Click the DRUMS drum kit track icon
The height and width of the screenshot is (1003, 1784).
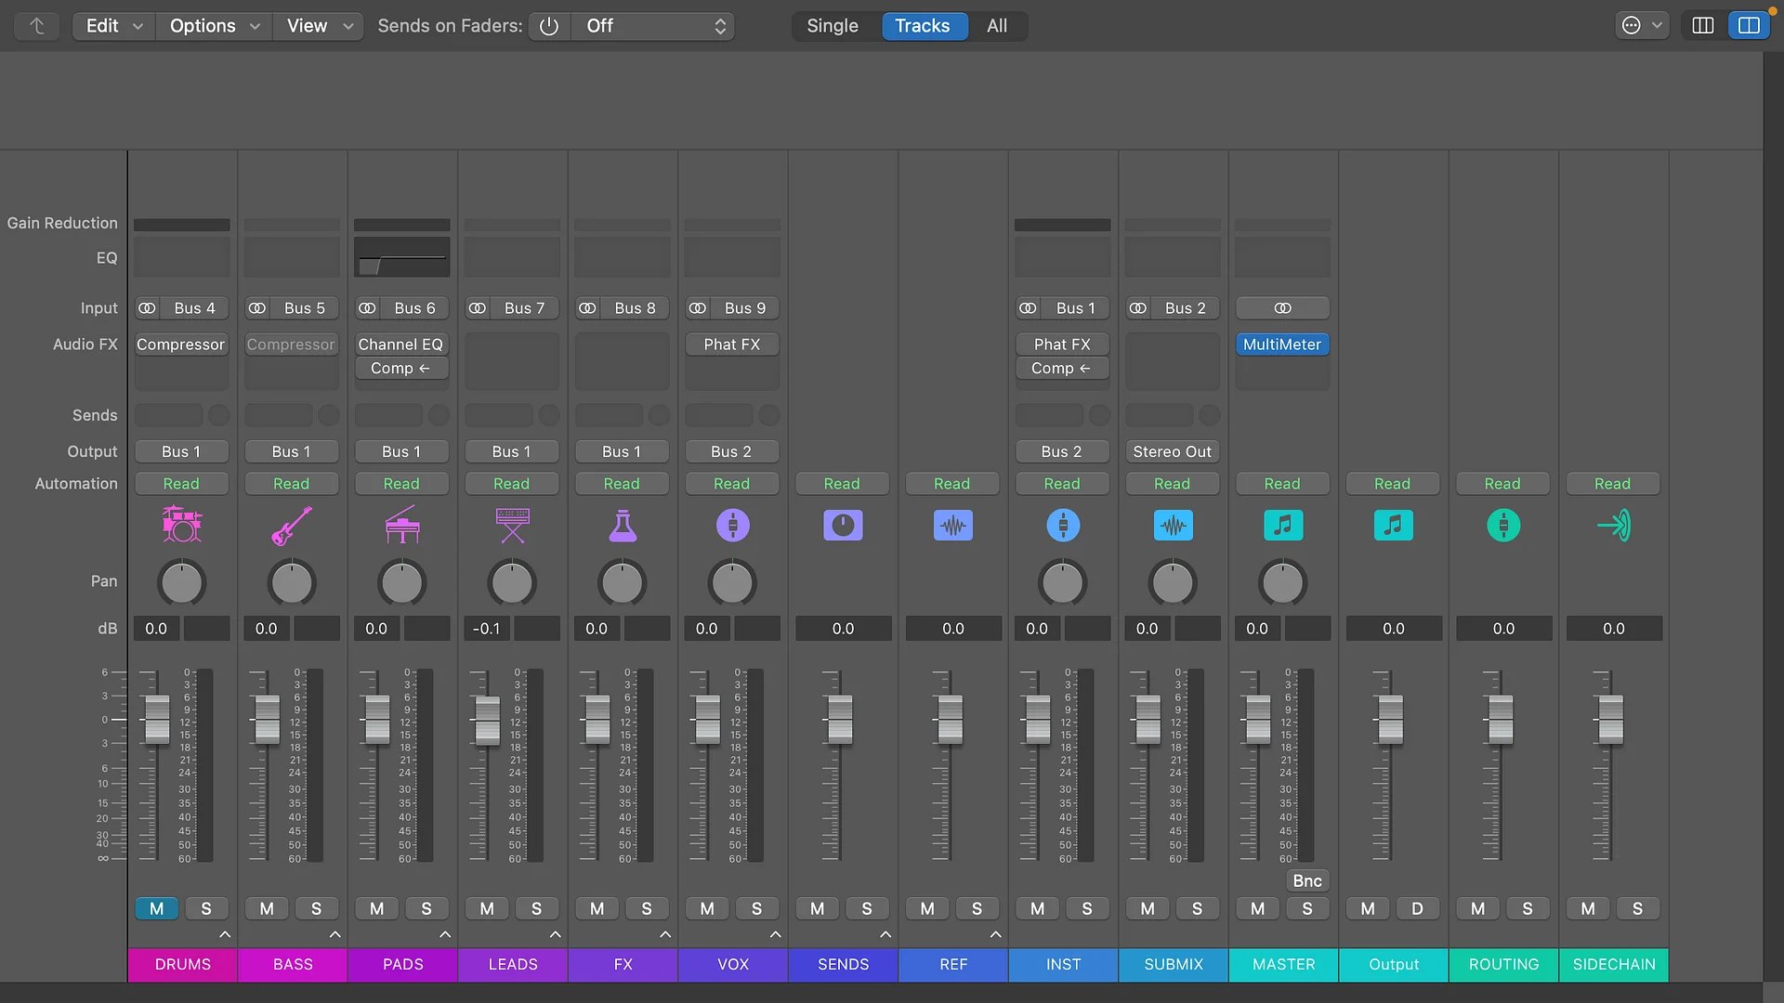pyautogui.click(x=181, y=526)
